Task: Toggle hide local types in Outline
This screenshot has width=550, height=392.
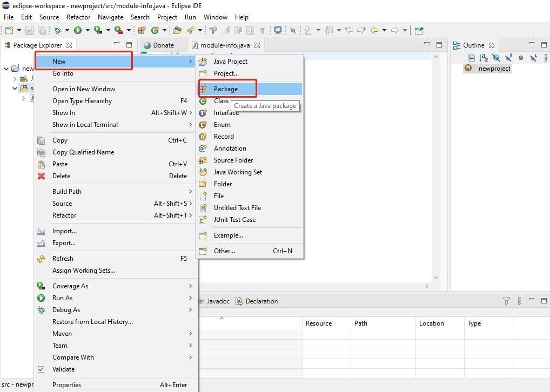Action: point(533,58)
